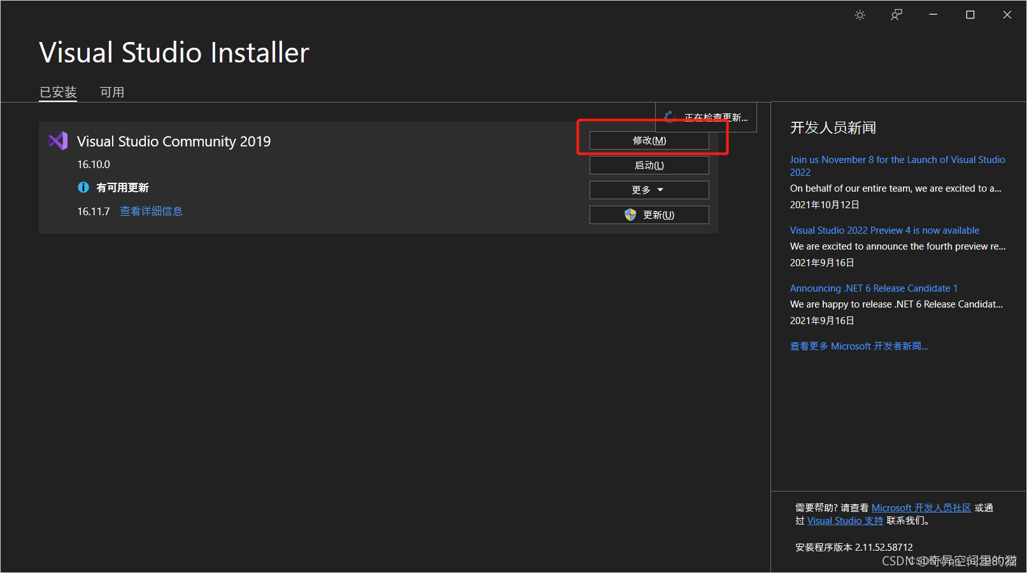This screenshot has height=573, width=1027.
Task: Start update via 更新(U) button
Action: pyautogui.click(x=656, y=215)
